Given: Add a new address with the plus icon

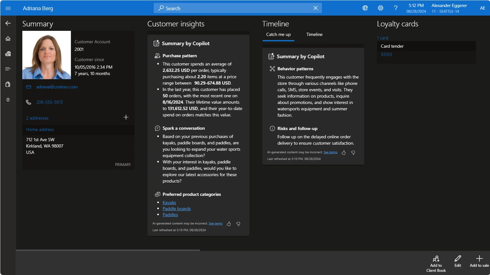Looking at the screenshot, I should (x=126, y=117).
